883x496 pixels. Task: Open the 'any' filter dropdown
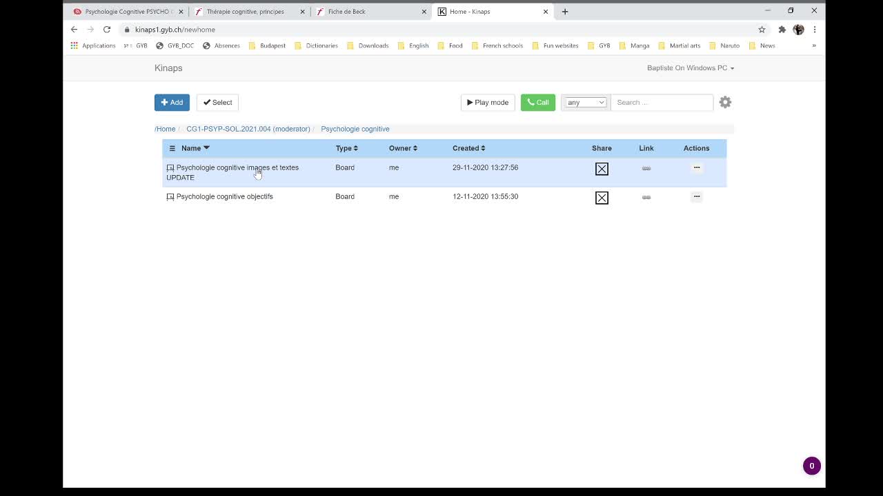585,103
